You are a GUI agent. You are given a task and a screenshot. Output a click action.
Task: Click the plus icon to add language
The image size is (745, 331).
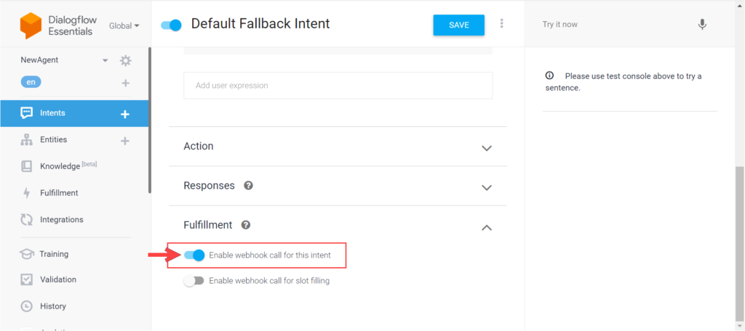coord(125,83)
